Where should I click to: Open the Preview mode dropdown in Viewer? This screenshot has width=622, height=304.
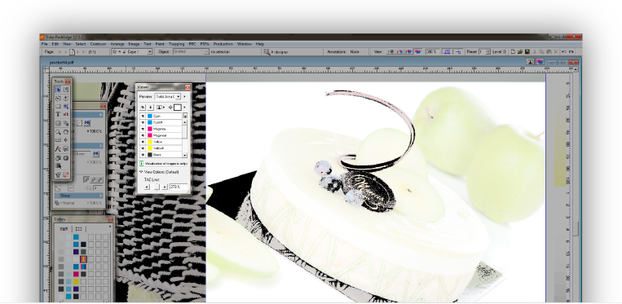[x=168, y=96]
